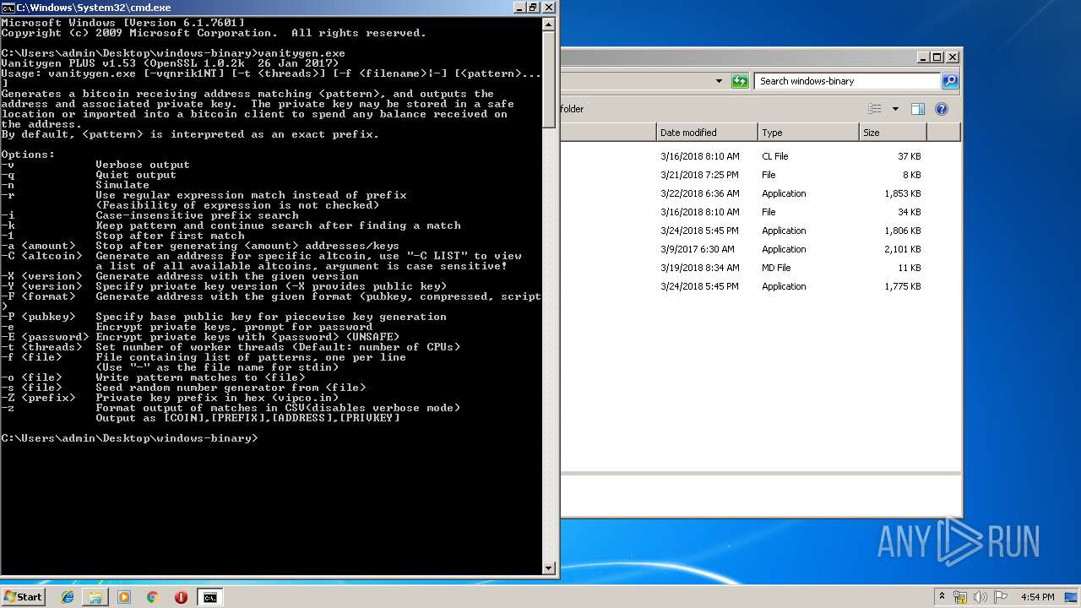
Task: Select the MD File 11 KB row
Action: click(760, 268)
